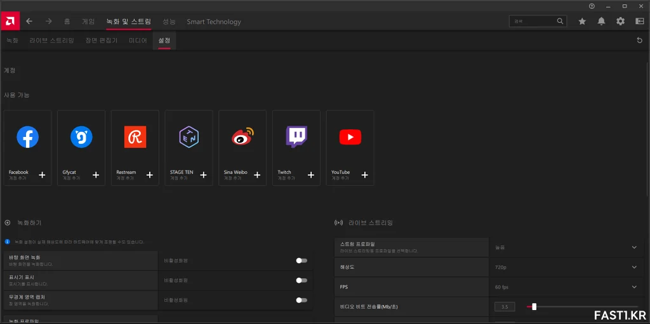Adjust the 비디오 비트 전송률 slider handle
650x324 pixels.
[534, 307]
